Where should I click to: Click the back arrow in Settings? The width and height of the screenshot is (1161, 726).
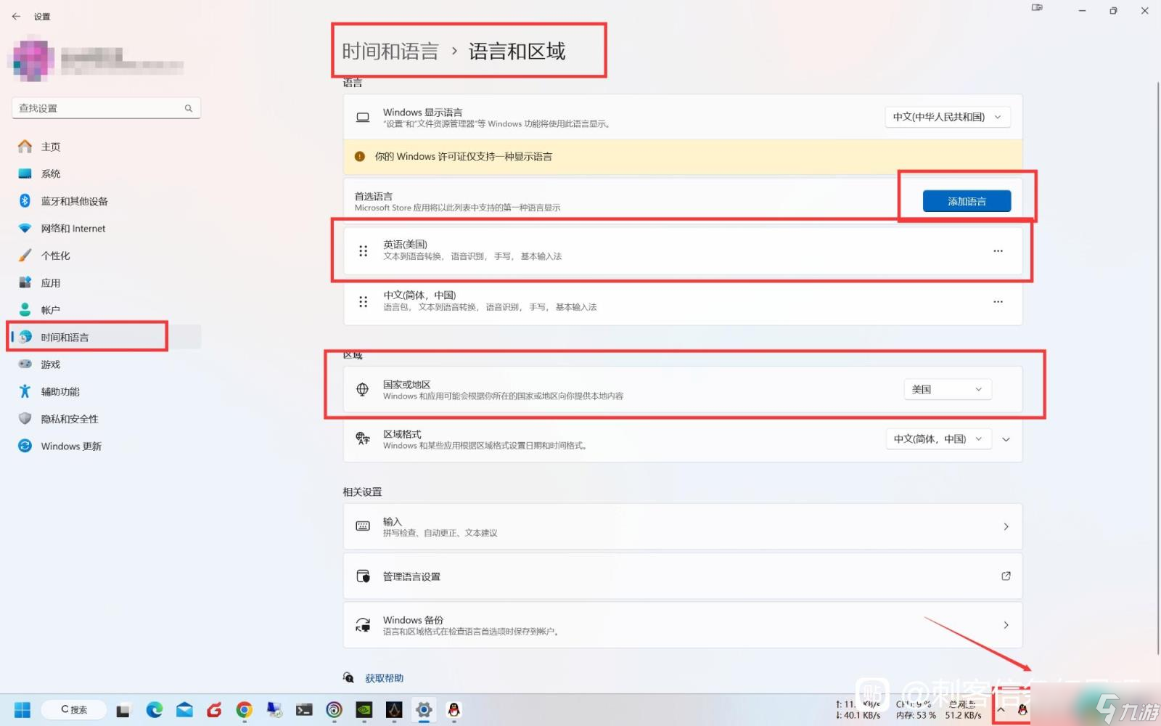point(16,16)
